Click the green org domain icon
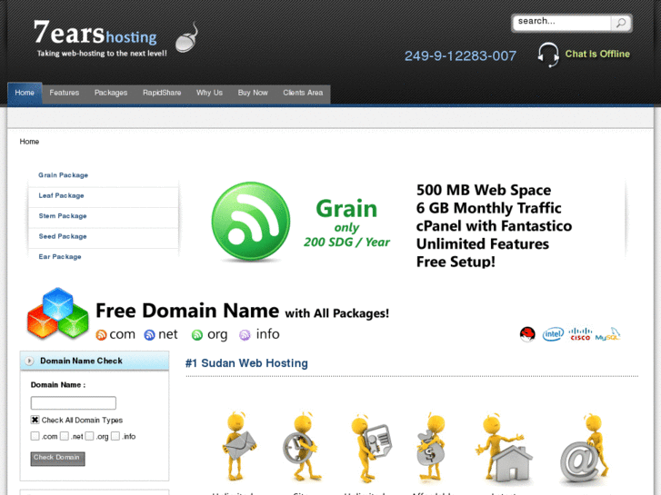Image resolution: width=661 pixels, height=495 pixels. tap(197, 335)
